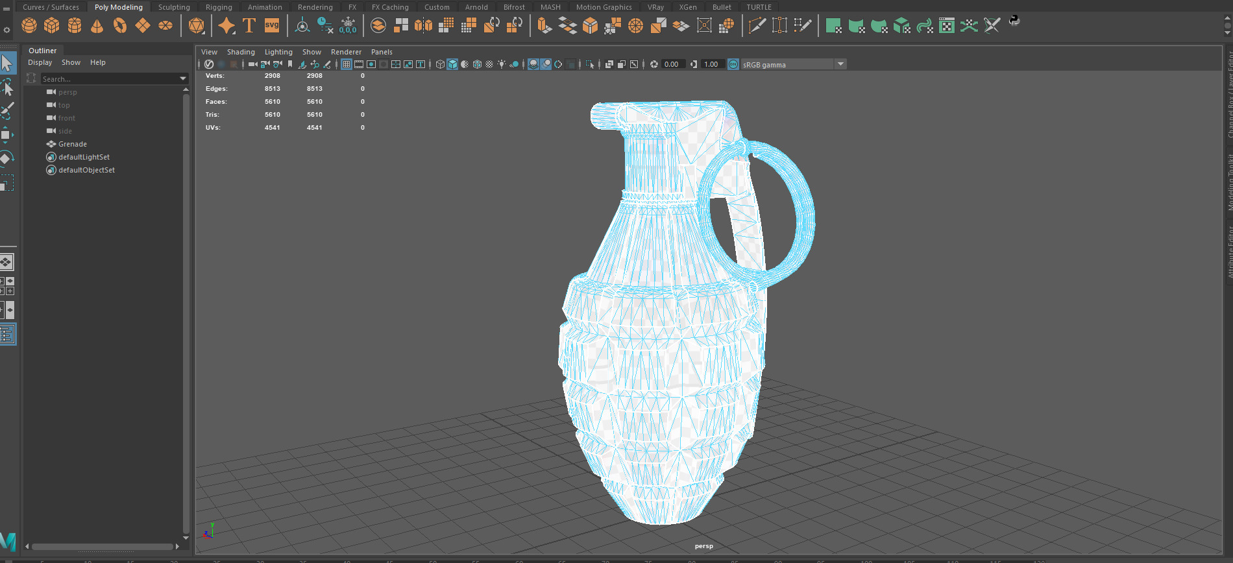Apply planar UV mapping green icon
Screen dimensions: 1233x563
click(834, 25)
